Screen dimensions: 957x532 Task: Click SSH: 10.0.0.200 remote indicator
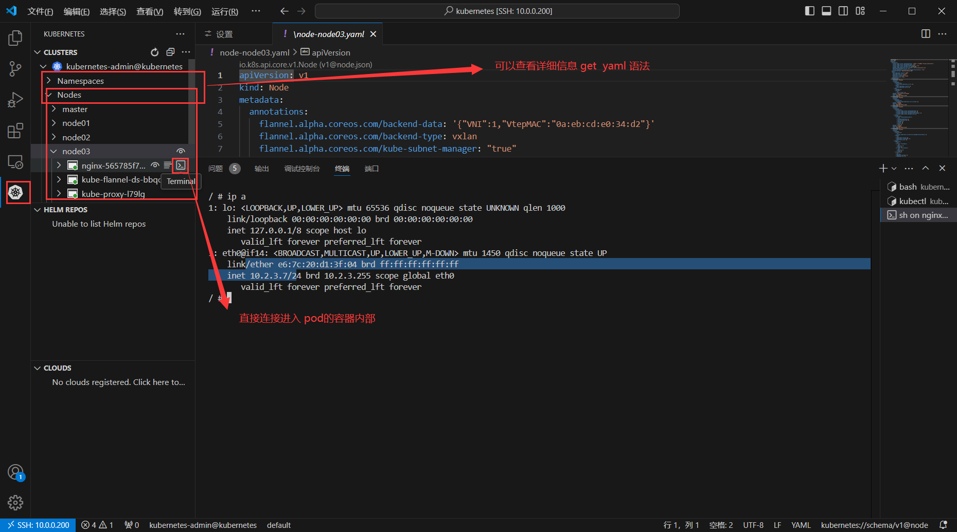click(38, 525)
